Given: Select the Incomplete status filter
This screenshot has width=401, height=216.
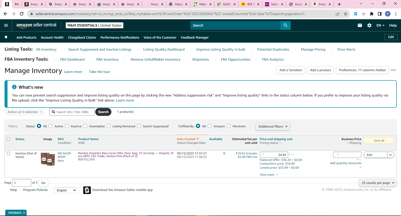Looking at the screenshot, I should [85, 126].
